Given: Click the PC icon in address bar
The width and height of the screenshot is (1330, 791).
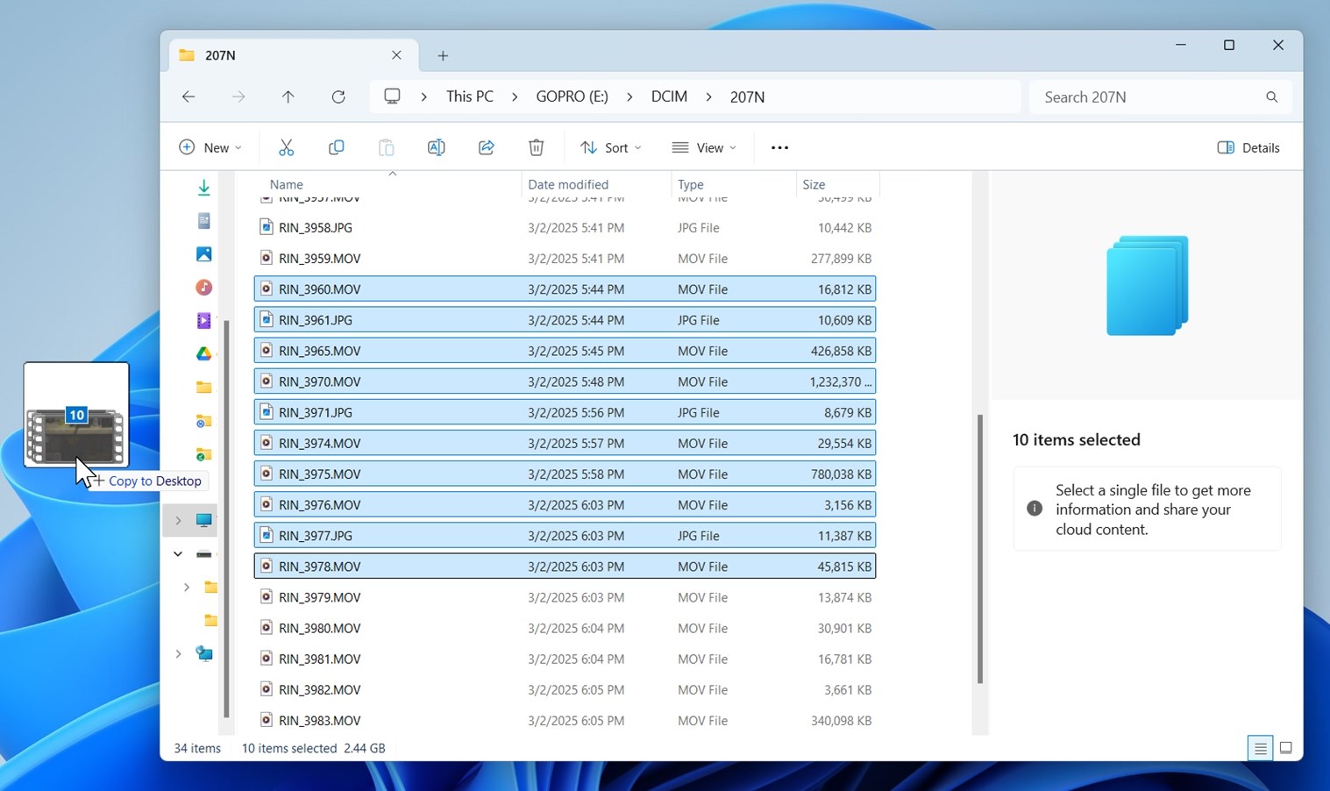Looking at the screenshot, I should point(392,96).
